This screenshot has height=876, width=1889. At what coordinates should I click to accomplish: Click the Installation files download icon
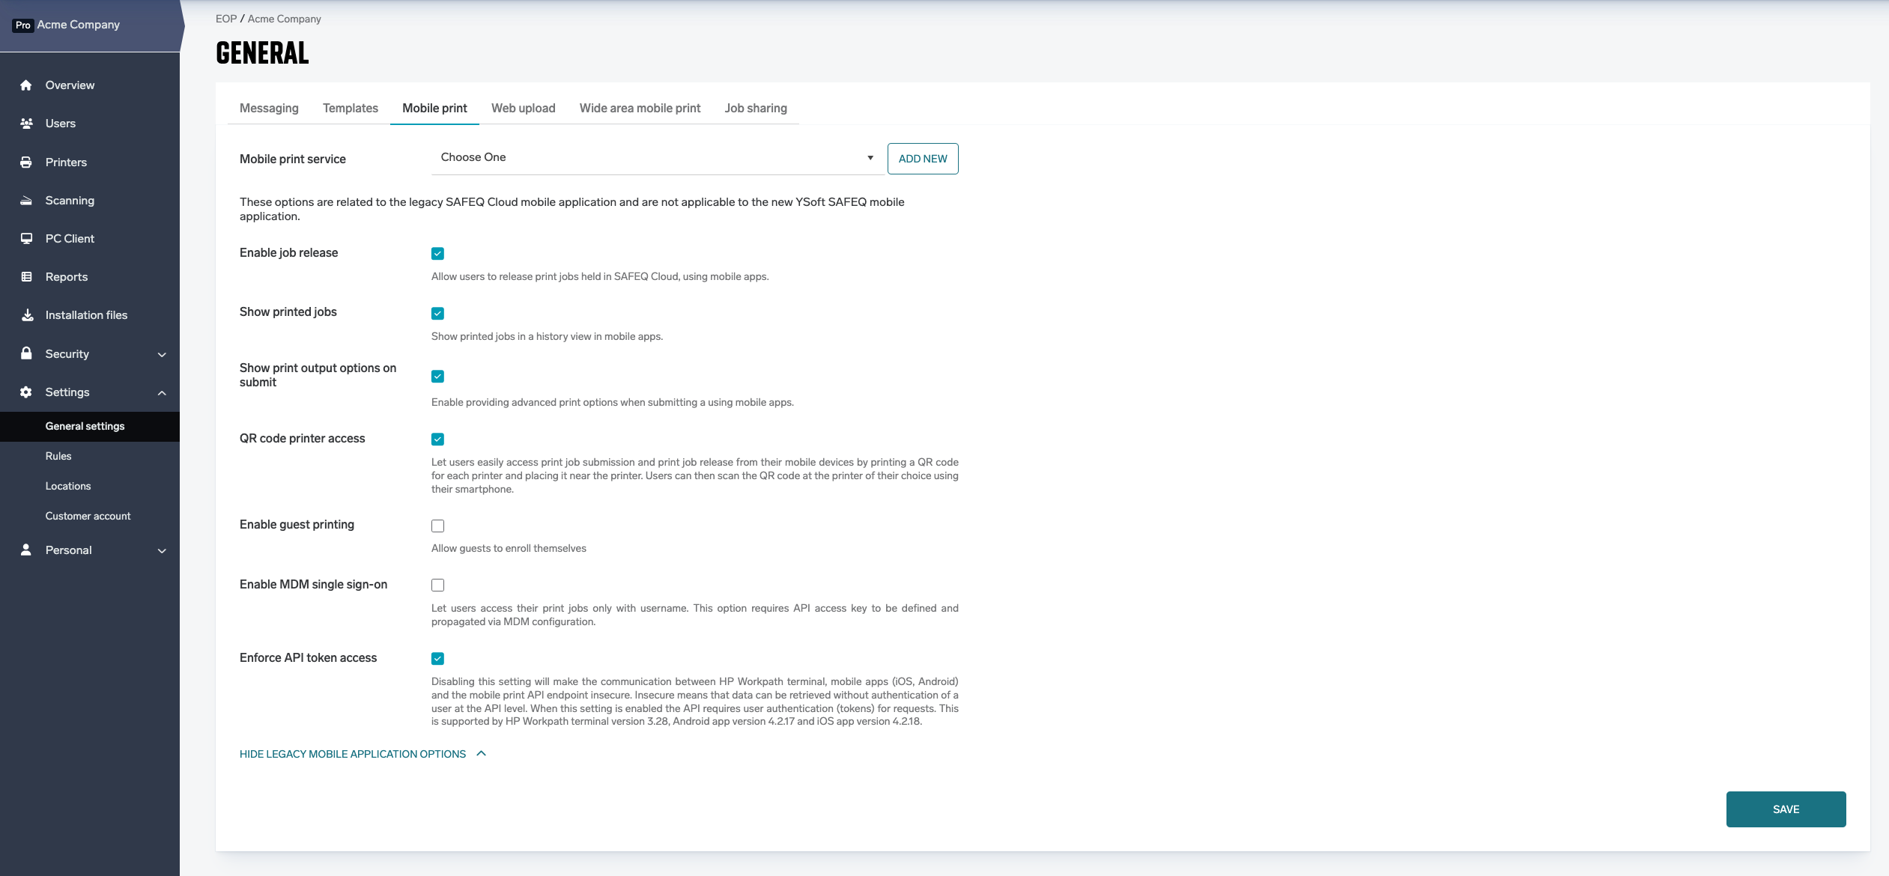27,315
